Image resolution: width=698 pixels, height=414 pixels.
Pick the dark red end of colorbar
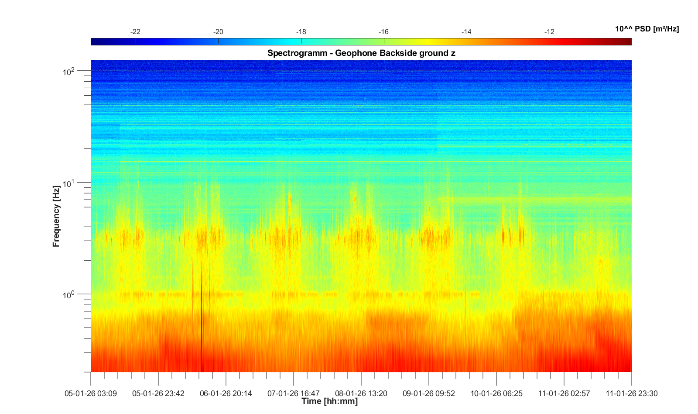627,42
